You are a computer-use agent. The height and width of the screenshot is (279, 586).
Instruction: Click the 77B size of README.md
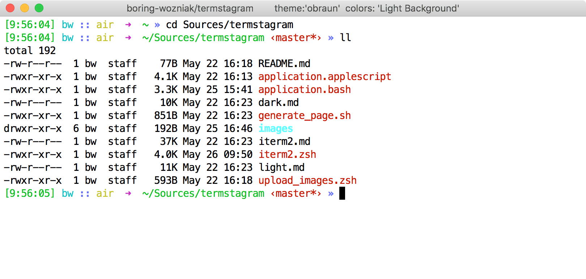[x=169, y=63]
